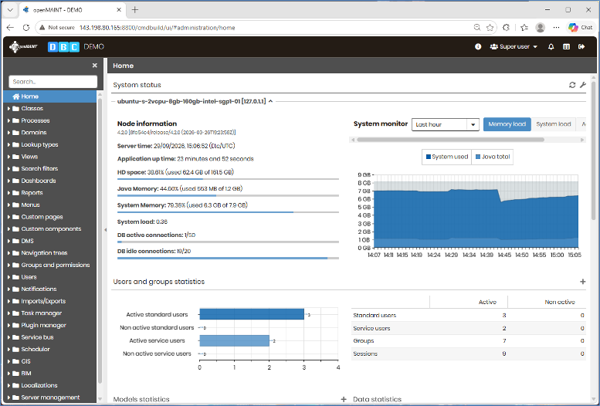The image size is (600, 406).
Task: Open the Copilot Chat button
Action: tap(580, 28)
